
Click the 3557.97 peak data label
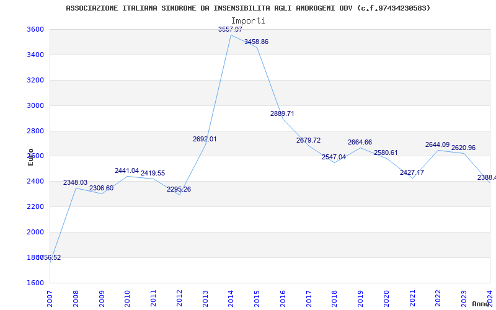tap(230, 29)
